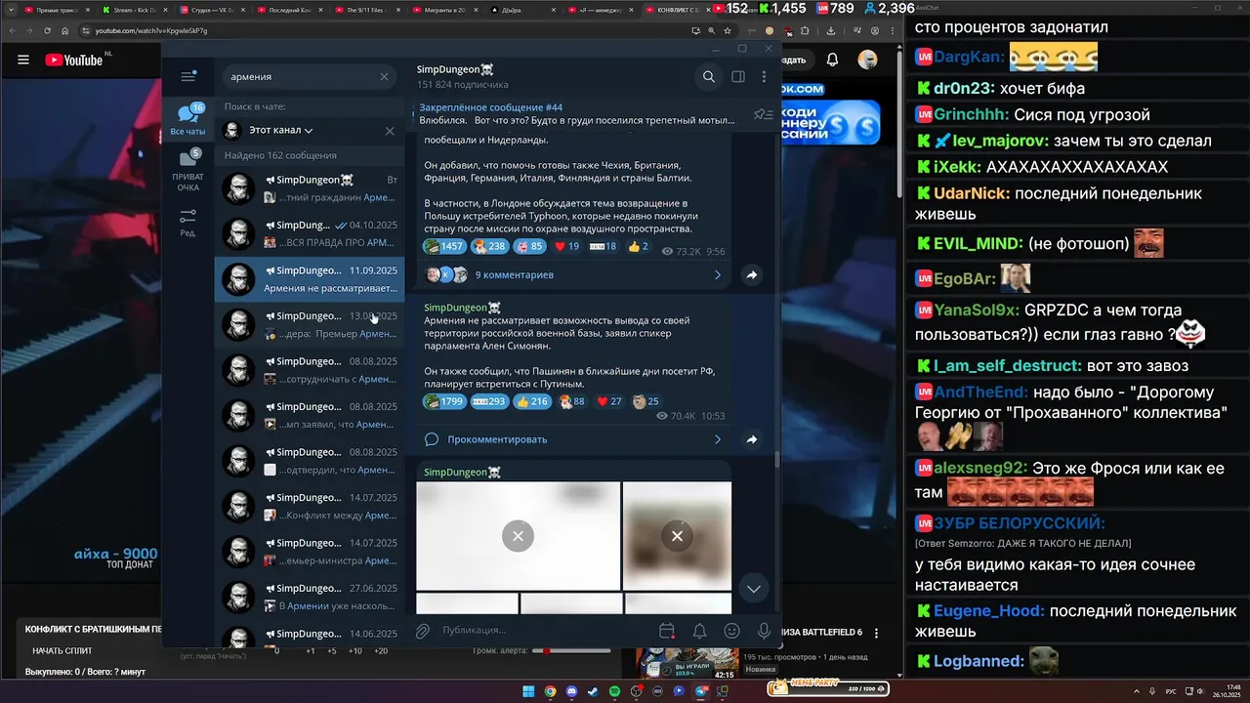Open the Telegram hamburger menu
This screenshot has width=1250, height=703.
[x=188, y=76]
